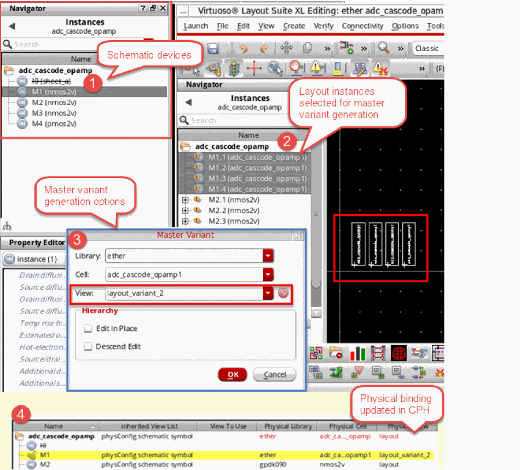Click the Cell field containing adc_cascode_opamp1

[184, 274]
